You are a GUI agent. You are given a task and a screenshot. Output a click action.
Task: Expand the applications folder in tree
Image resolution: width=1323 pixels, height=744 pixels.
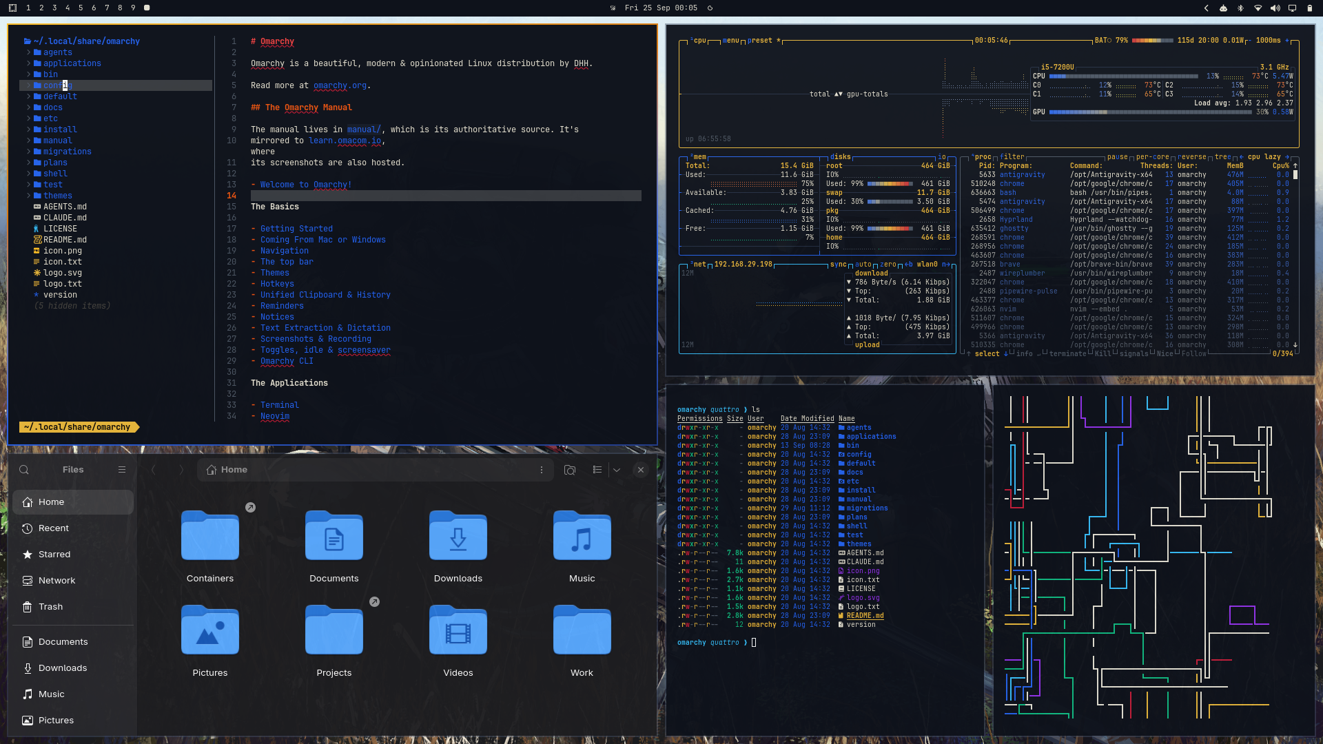(29, 63)
